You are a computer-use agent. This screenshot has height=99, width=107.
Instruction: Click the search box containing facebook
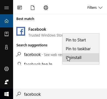60,94
